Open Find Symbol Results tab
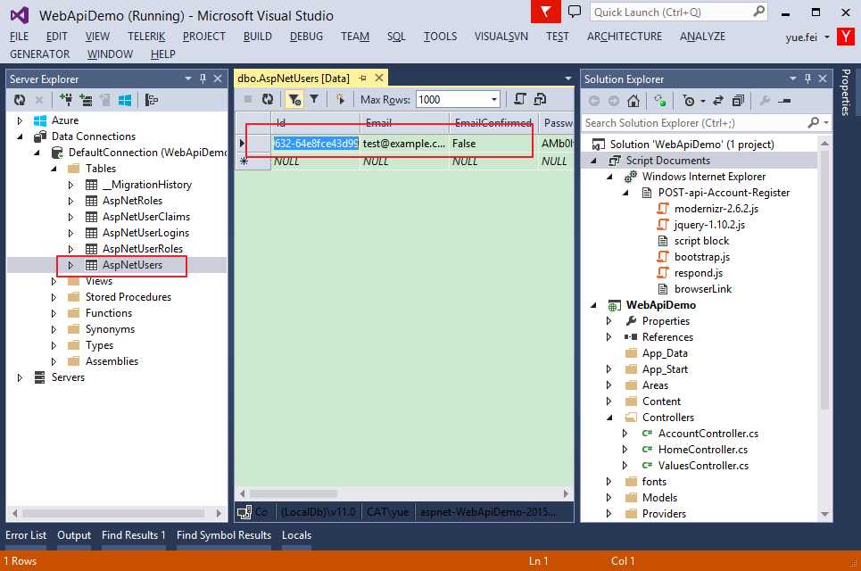Screen dimensions: 861x571 pos(223,534)
